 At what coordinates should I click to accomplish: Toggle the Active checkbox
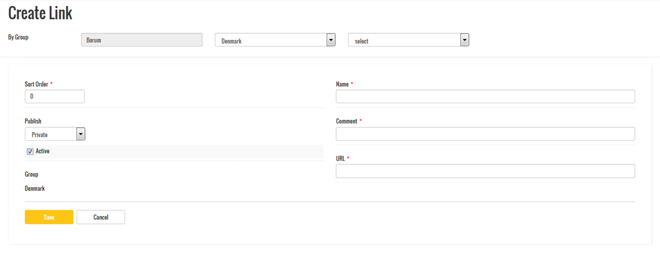tap(30, 152)
